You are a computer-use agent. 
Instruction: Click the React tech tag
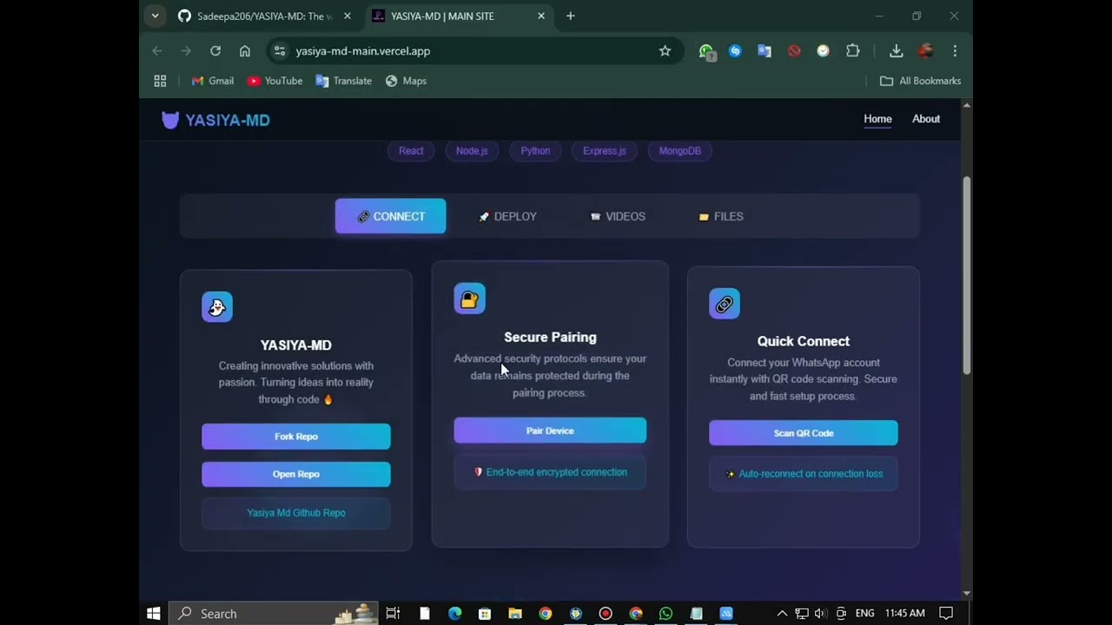tap(411, 151)
